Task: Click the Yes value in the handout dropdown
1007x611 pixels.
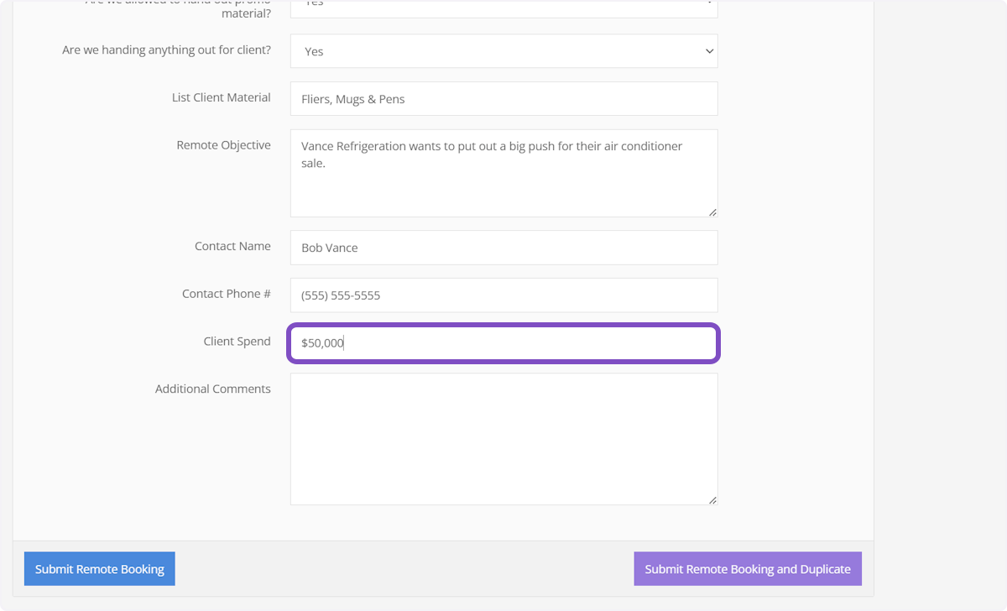Action: click(314, 50)
